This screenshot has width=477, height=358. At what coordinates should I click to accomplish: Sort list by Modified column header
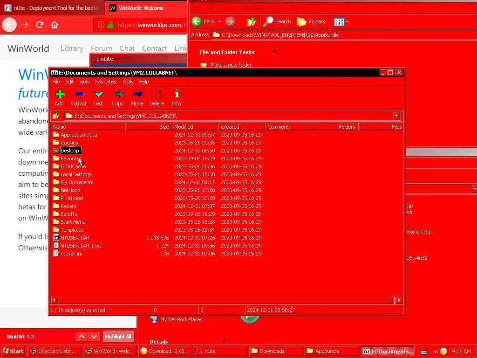pyautogui.click(x=195, y=127)
